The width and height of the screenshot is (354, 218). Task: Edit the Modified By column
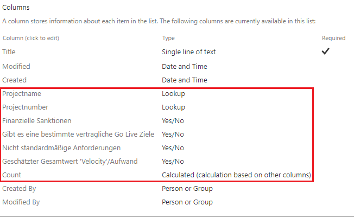point(21,202)
